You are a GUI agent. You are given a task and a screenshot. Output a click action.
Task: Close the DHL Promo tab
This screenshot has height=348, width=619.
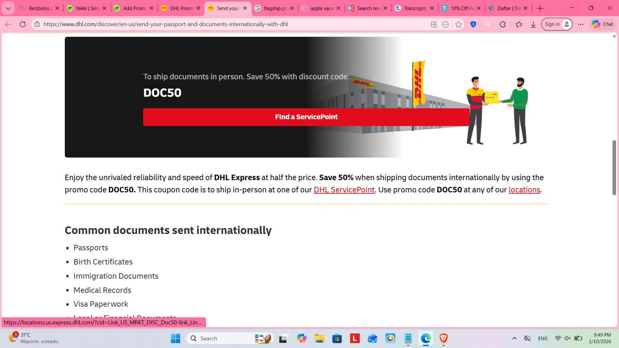(198, 8)
